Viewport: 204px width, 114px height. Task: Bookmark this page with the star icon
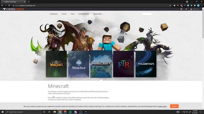tap(170, 6)
